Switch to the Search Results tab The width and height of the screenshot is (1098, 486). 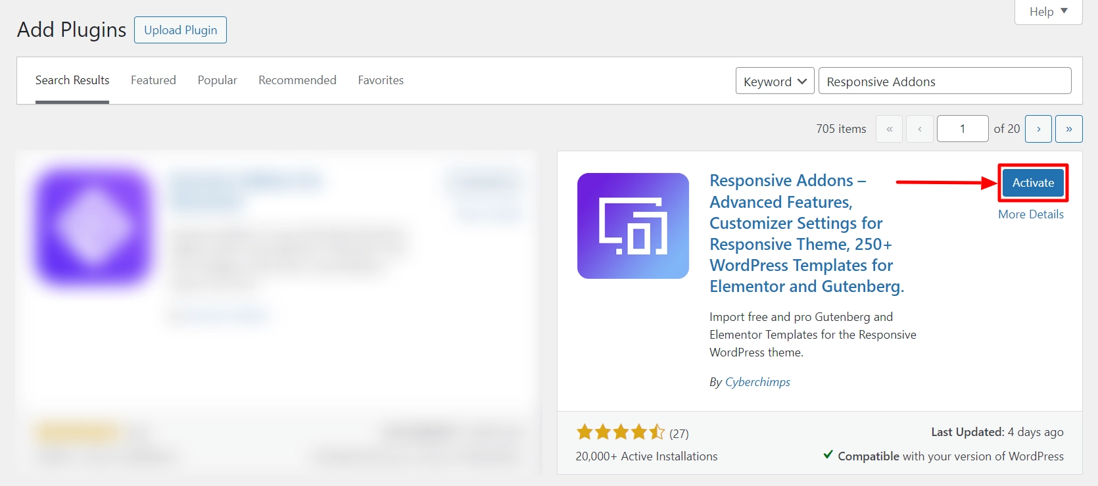tap(72, 80)
